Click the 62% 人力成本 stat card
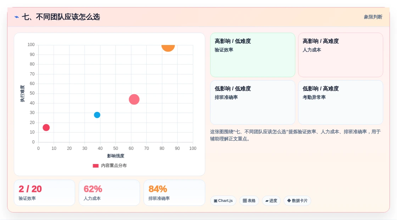 coord(110,193)
